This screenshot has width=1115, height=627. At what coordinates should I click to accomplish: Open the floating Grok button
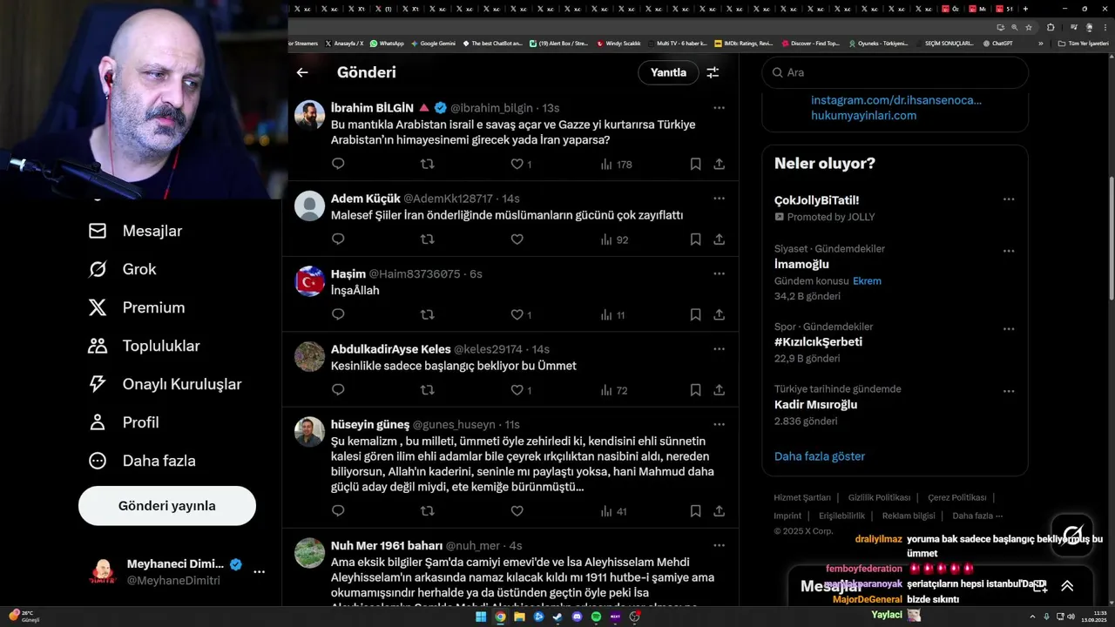point(1072,534)
